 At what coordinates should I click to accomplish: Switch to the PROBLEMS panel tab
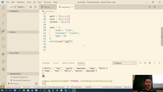click(x=46, y=63)
